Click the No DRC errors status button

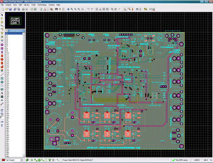tap(180, 160)
